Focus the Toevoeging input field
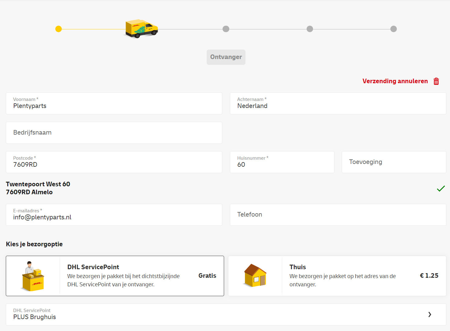 point(394,162)
